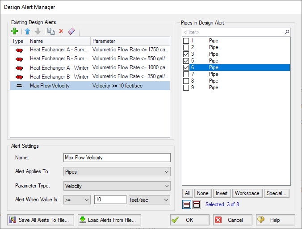Click the junction type icon for Heat Exchanger A - Winter
This screenshot has width=302, height=229.
pyautogui.click(x=19, y=68)
